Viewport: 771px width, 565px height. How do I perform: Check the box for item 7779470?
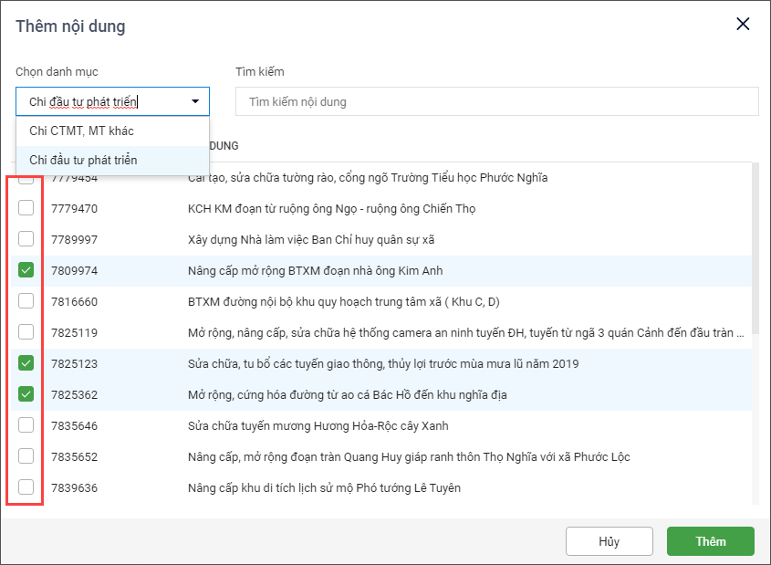(x=26, y=208)
